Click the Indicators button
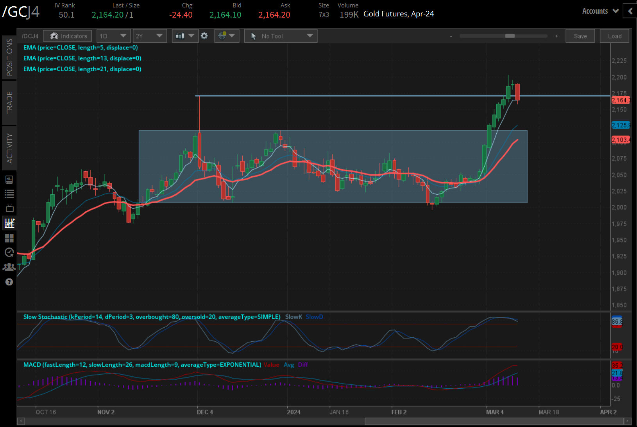 click(x=68, y=36)
